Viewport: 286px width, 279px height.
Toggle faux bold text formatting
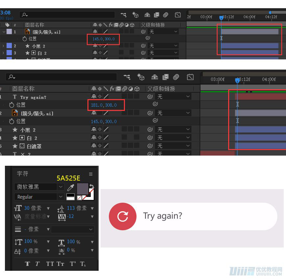pos(28,263)
